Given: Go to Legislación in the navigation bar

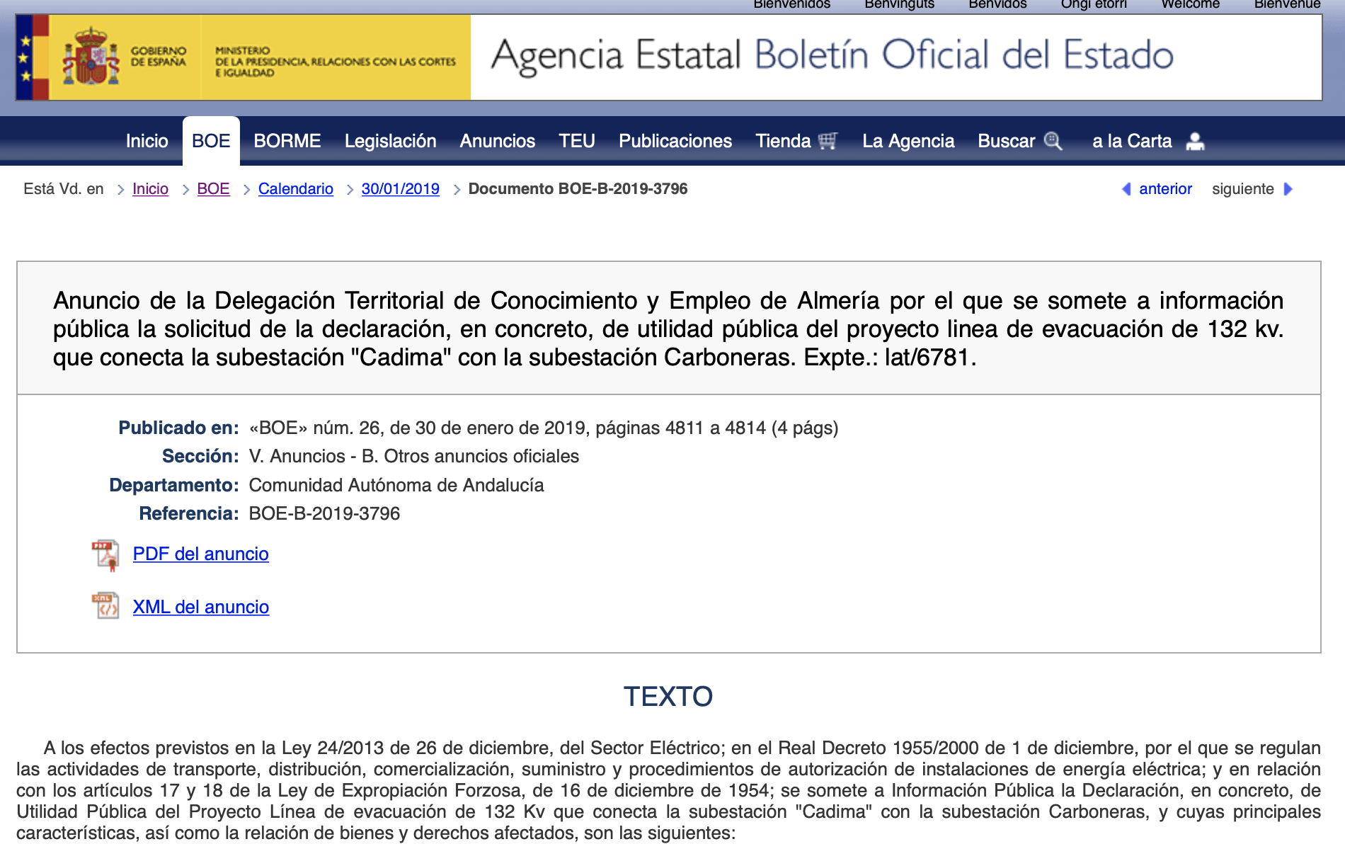Looking at the screenshot, I should [391, 141].
